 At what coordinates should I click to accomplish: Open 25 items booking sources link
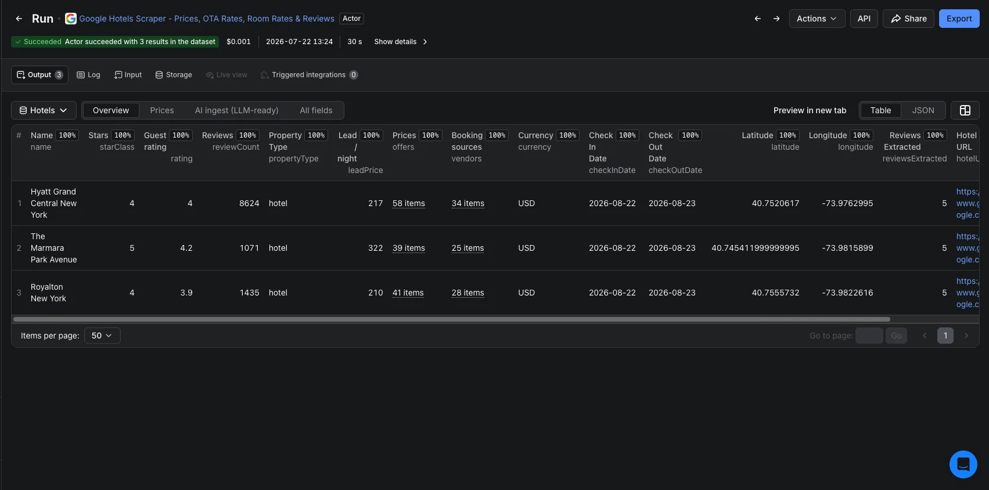[468, 248]
